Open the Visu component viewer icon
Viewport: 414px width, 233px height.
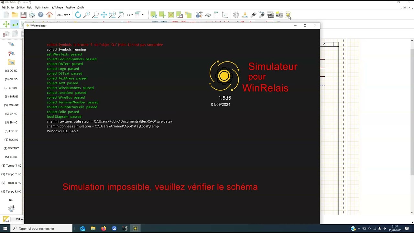(262, 15)
